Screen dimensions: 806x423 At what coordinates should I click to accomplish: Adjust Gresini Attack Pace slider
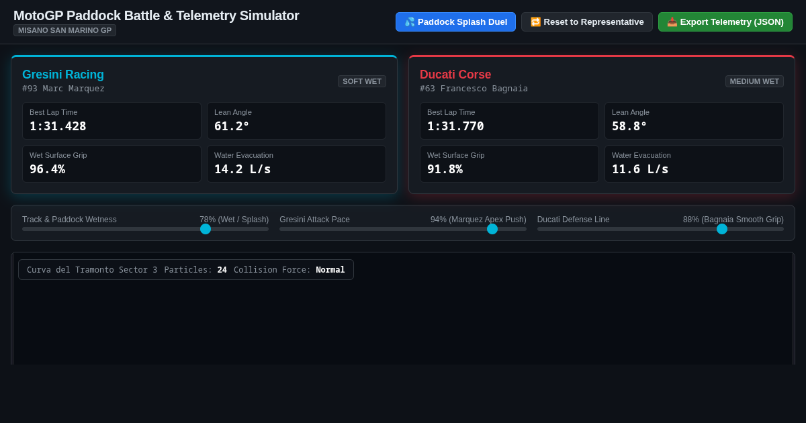click(403, 229)
